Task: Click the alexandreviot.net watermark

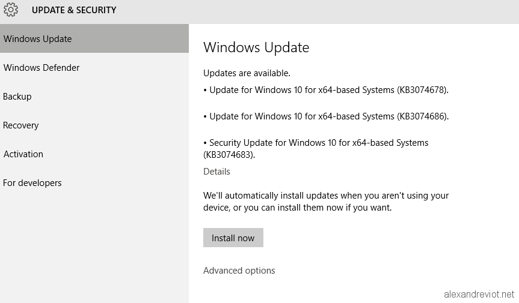Action: point(479,294)
